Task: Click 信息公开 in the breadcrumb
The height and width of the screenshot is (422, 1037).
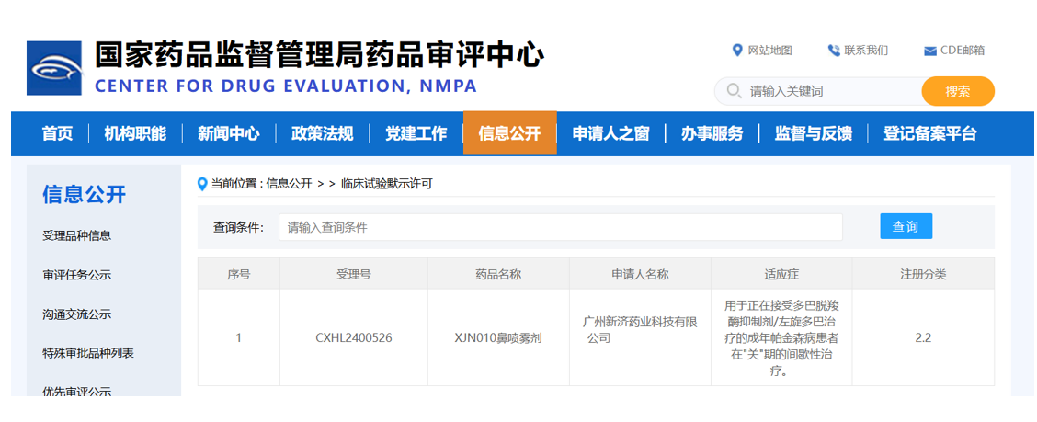Action: 289,184
